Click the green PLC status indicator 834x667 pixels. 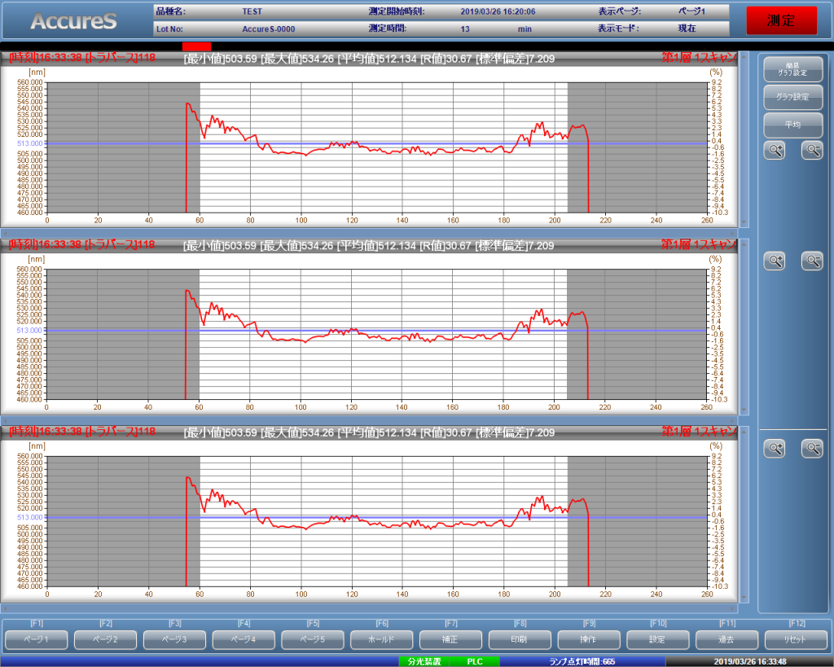[475, 661]
